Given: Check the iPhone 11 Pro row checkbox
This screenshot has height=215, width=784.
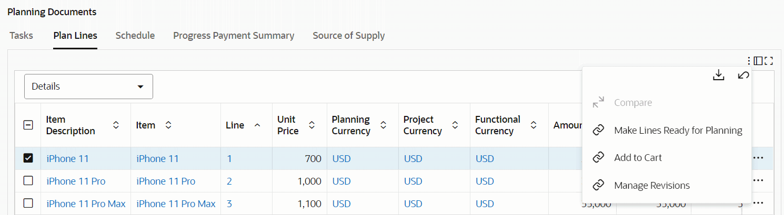Looking at the screenshot, I should (28, 180).
